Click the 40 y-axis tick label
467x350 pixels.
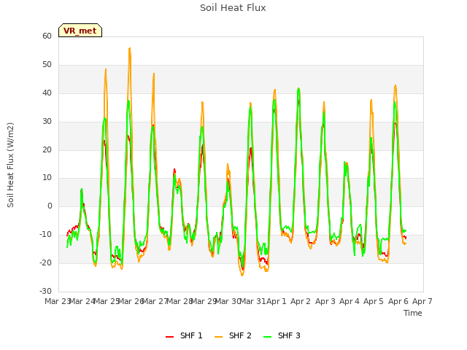(x=47, y=93)
